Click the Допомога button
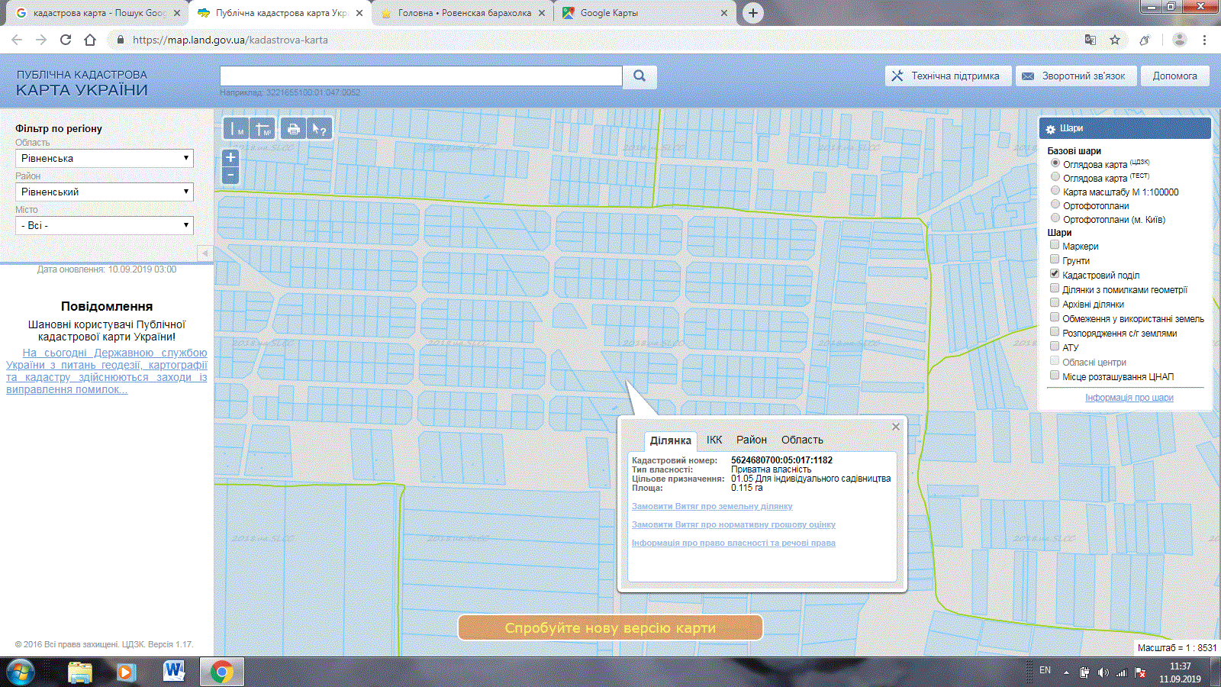Screen dimensions: 1221x687 pos(1175,76)
